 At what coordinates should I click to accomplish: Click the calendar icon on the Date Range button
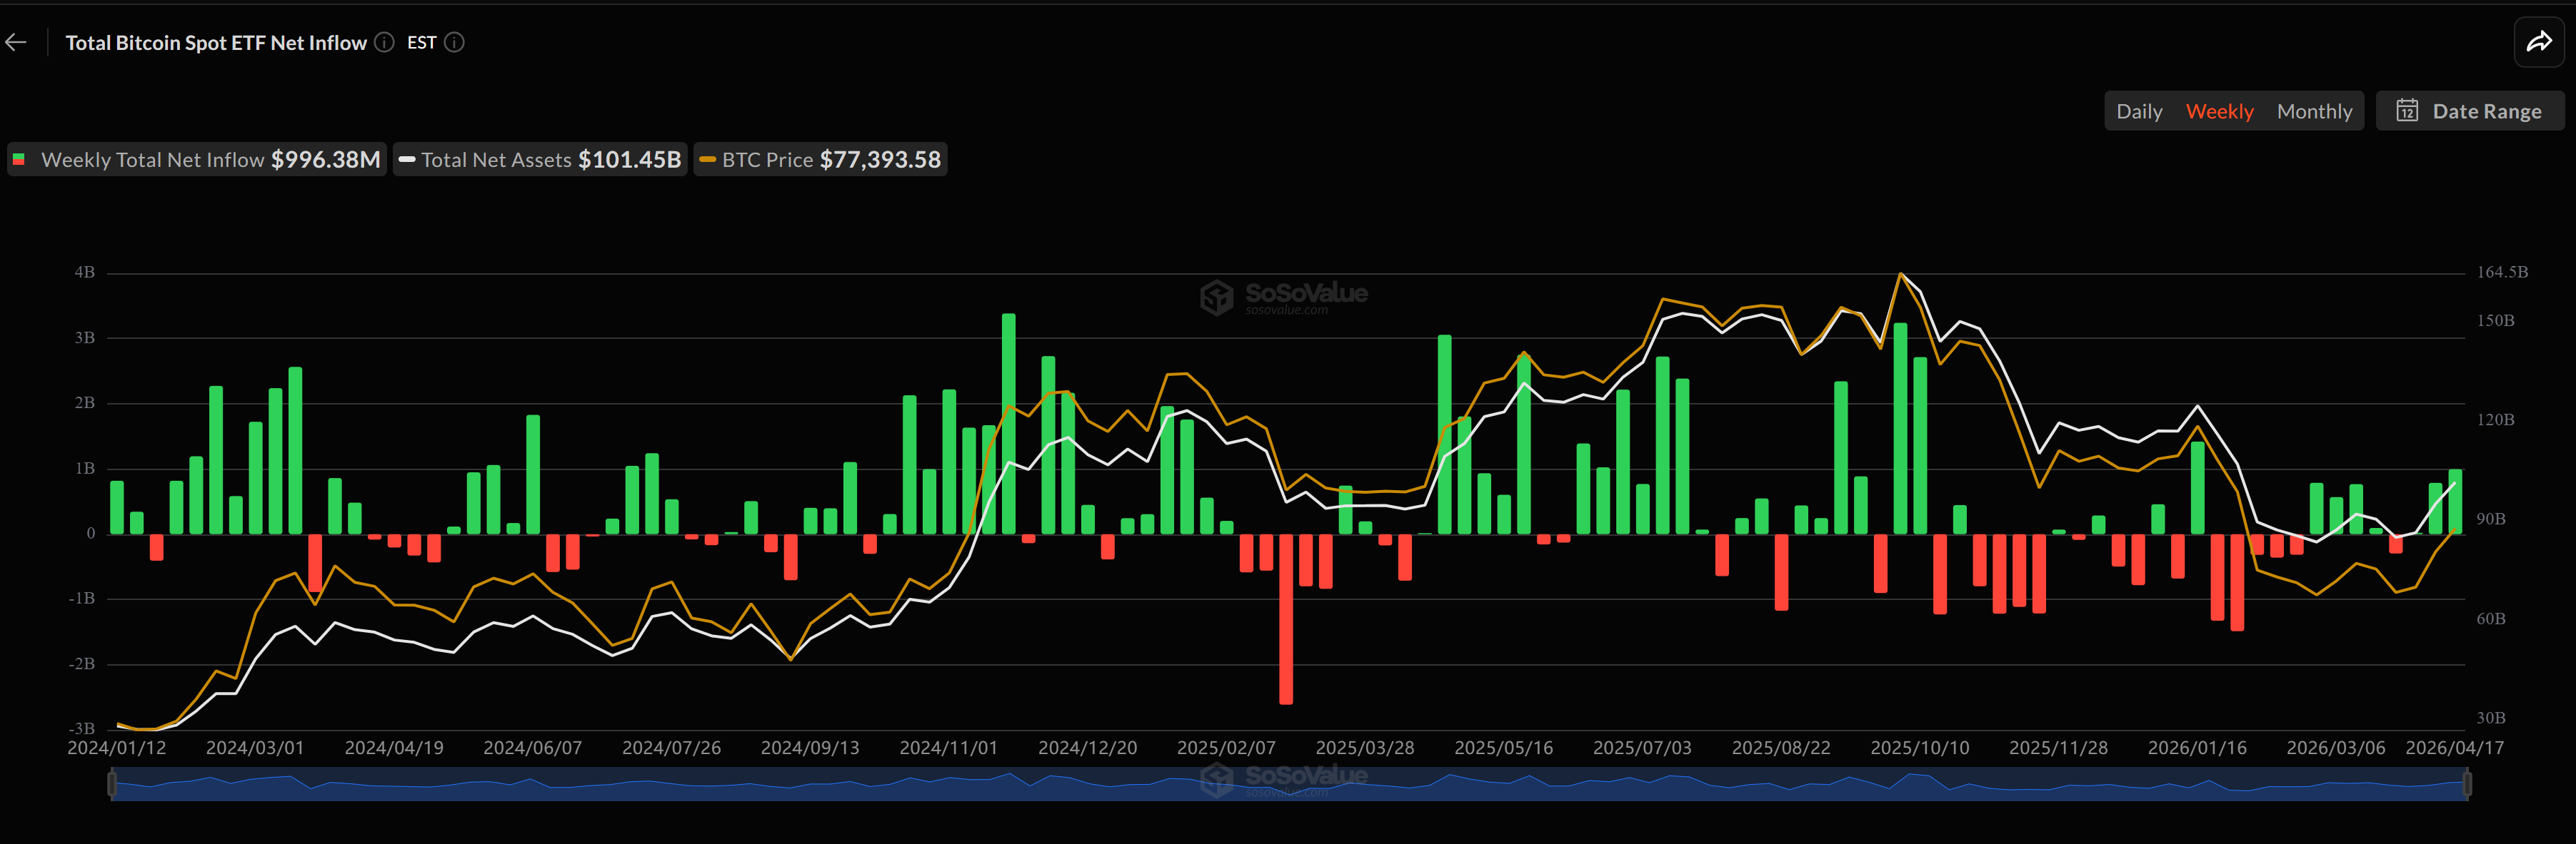(x=2408, y=111)
